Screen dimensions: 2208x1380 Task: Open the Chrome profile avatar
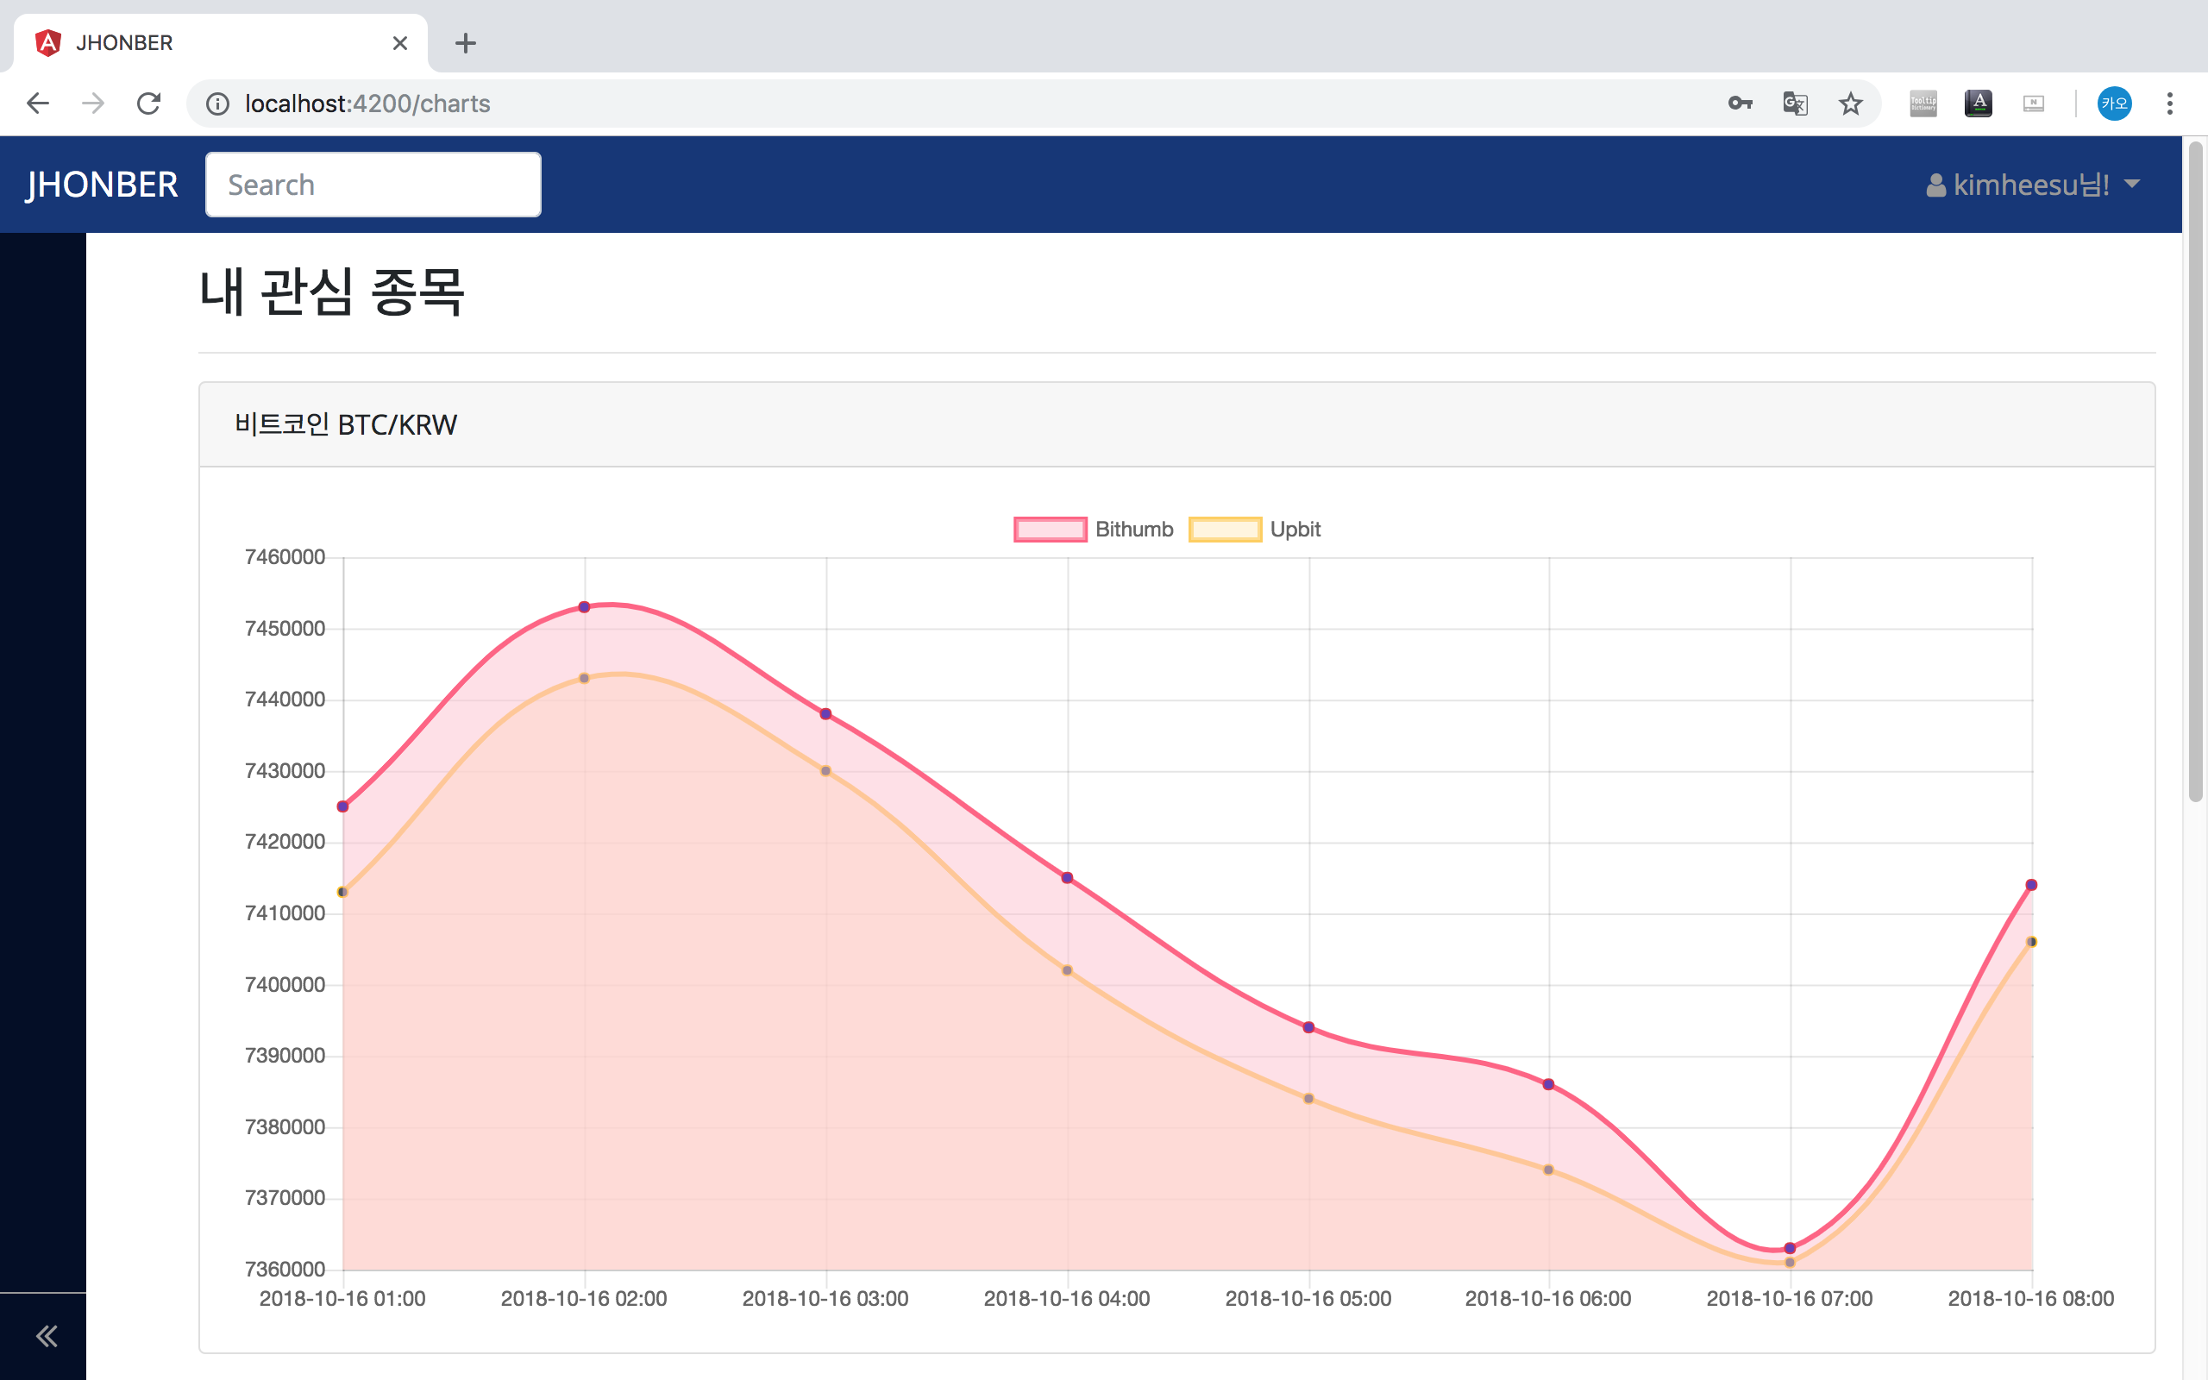(2114, 103)
